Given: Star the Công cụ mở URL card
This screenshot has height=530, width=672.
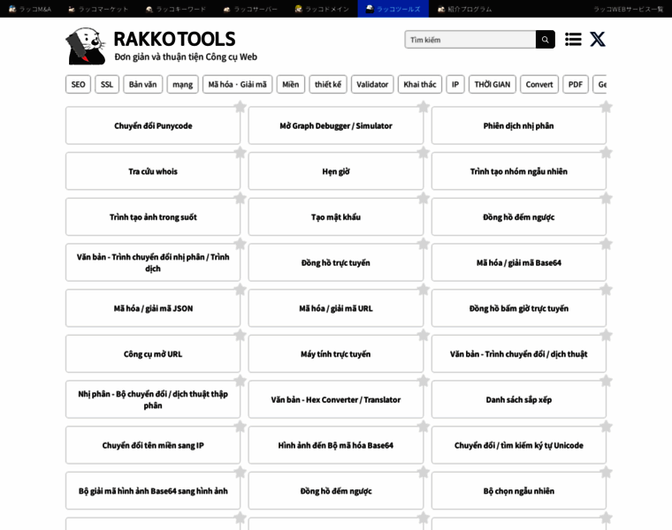Looking at the screenshot, I should [x=240, y=335].
